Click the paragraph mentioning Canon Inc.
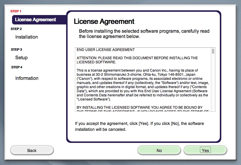This screenshot has height=165, width=241. pyautogui.click(x=142, y=85)
